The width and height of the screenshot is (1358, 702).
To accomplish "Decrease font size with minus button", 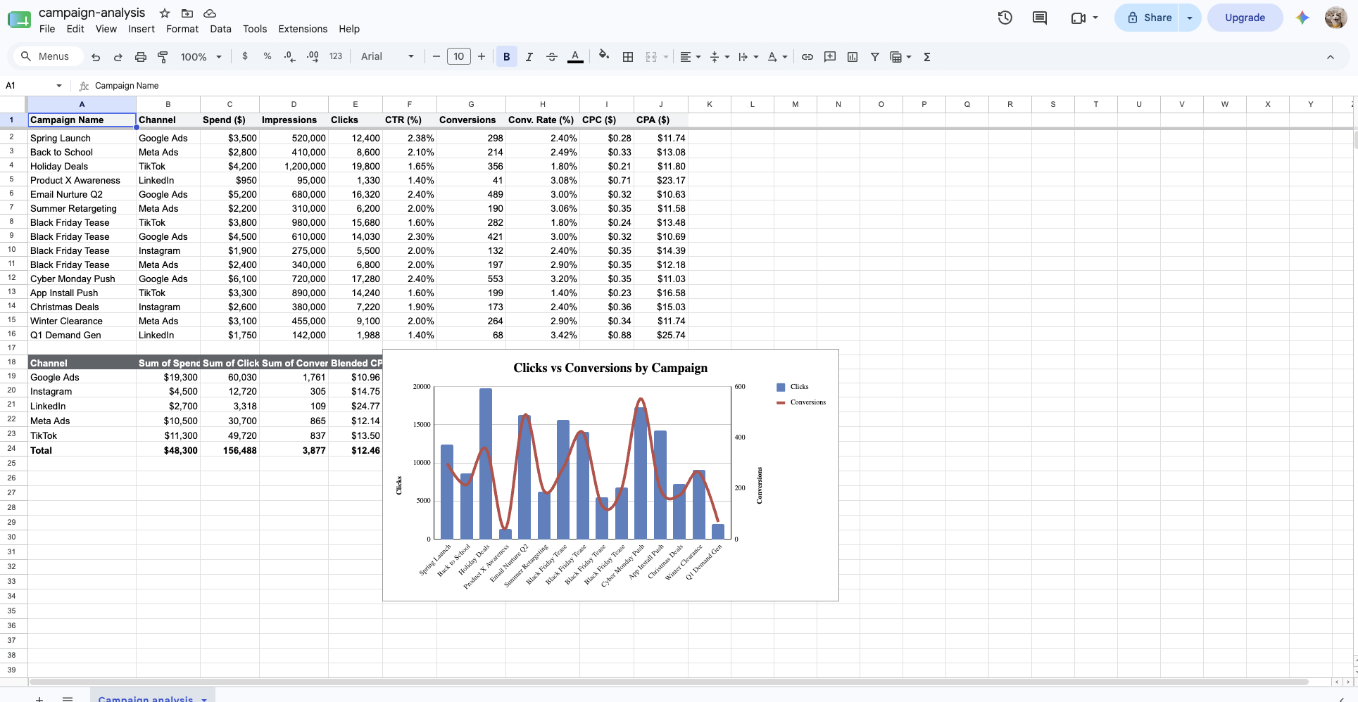I will [436, 56].
